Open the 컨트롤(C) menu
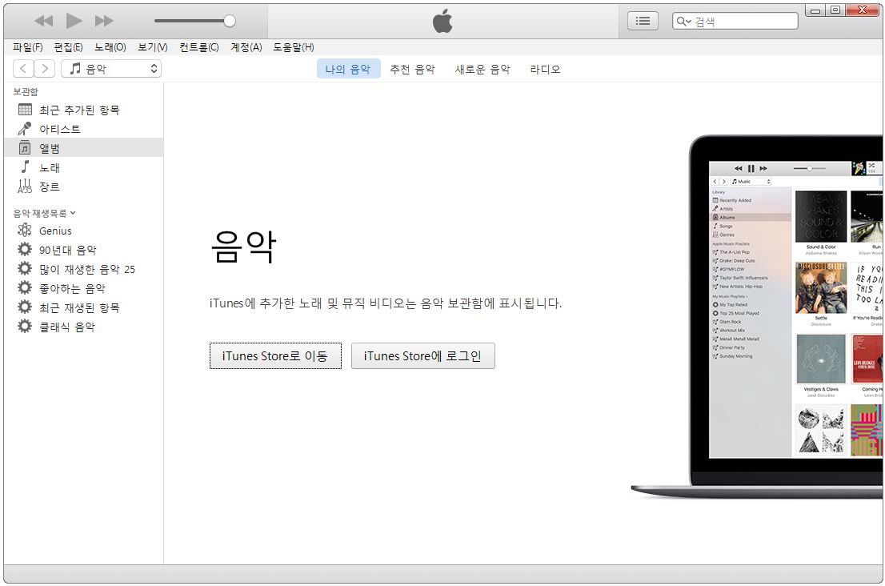Image resolution: width=885 pixels, height=586 pixels. 198,47
